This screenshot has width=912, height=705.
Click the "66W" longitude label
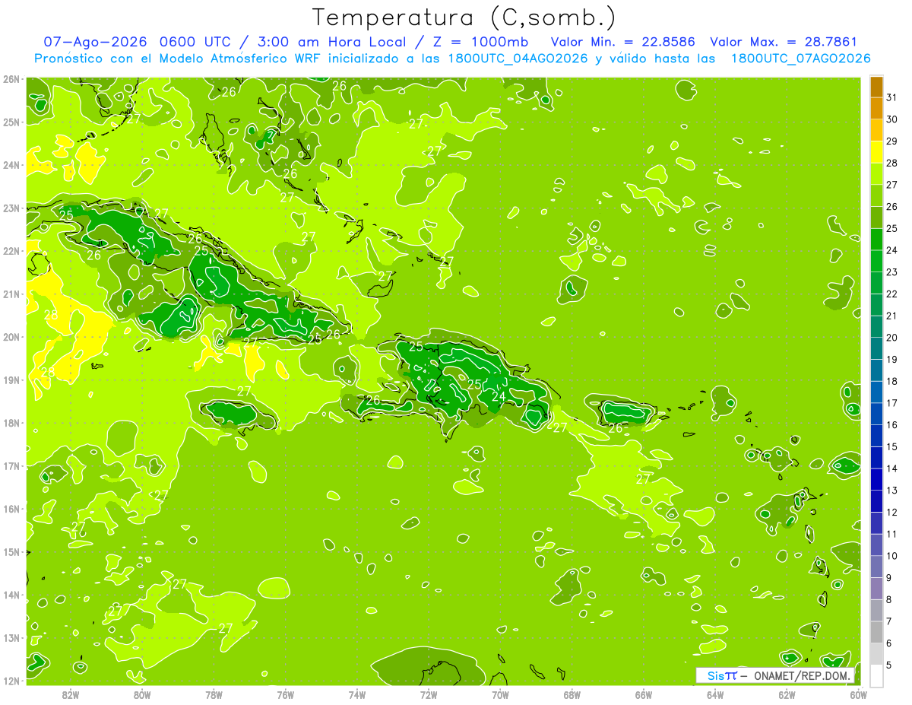point(644,694)
